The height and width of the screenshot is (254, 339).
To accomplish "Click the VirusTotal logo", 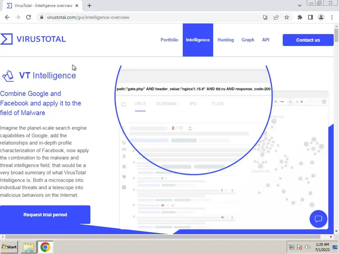I will (33, 39).
